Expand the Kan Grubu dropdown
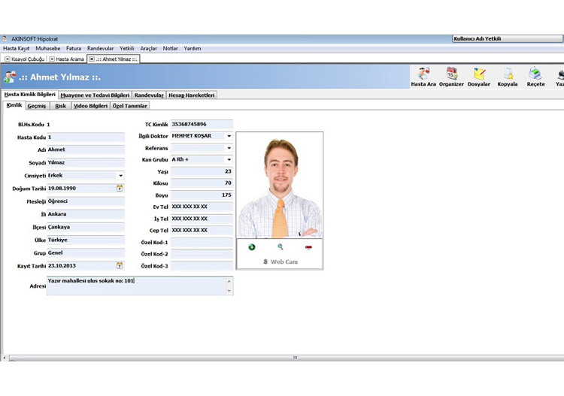Image resolution: width=564 pixels, height=396 pixels. click(x=229, y=159)
